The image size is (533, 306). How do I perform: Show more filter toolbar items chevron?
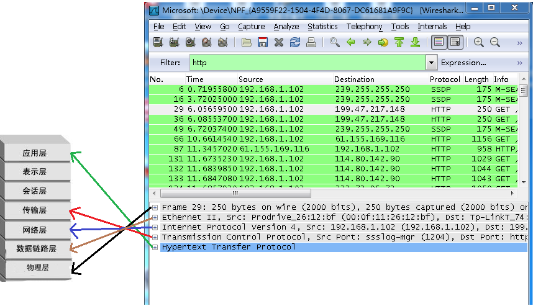[520, 63]
